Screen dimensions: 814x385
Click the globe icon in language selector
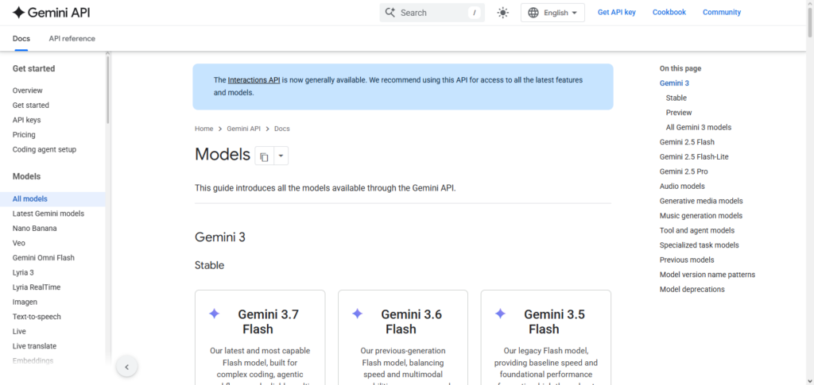(x=533, y=13)
